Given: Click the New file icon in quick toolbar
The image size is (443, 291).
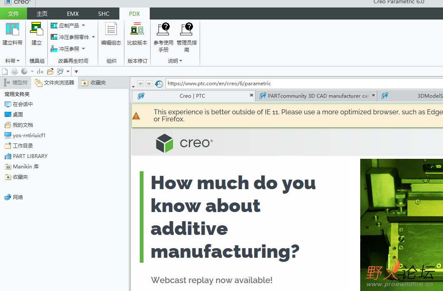Looking at the screenshot, I should (x=5, y=72).
